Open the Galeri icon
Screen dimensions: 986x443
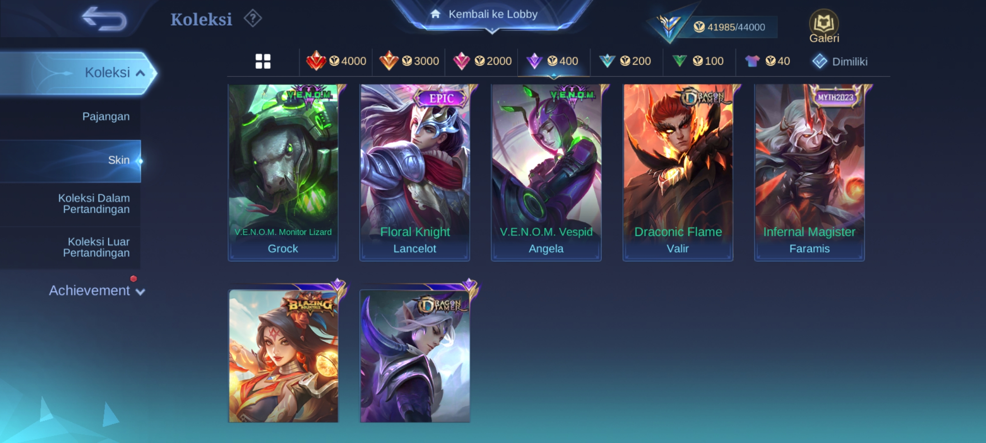824,26
